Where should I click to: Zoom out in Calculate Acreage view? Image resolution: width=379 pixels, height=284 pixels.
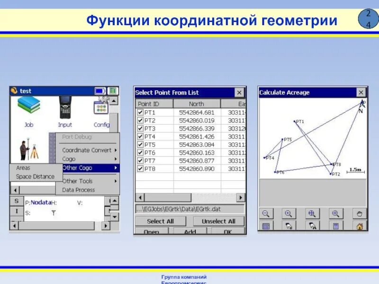pyautogui.click(x=266, y=214)
